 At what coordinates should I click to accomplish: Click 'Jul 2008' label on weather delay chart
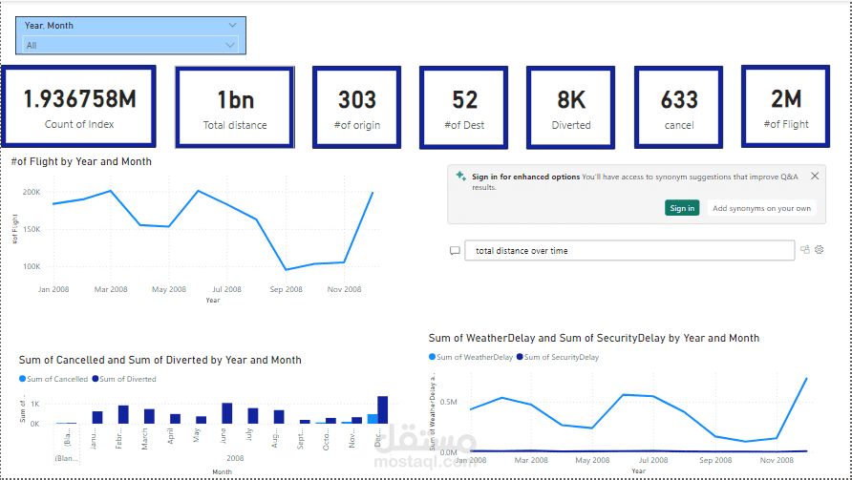653,460
